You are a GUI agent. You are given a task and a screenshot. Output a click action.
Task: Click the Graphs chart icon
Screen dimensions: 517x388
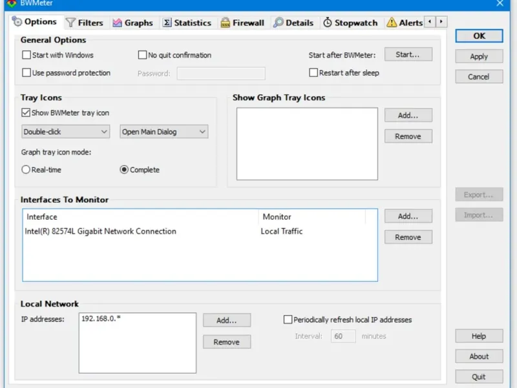[117, 23]
